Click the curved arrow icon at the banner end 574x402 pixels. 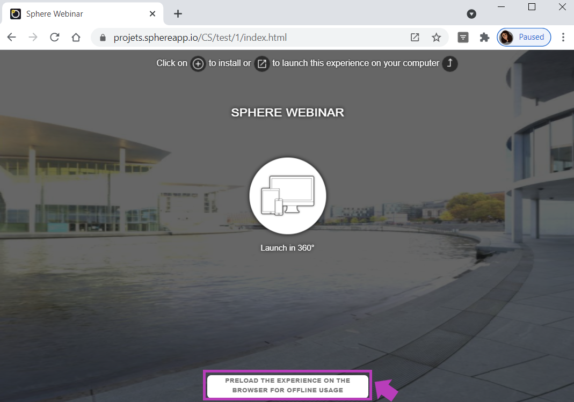(450, 64)
